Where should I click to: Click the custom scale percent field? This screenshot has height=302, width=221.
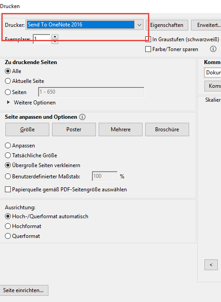click(104, 176)
